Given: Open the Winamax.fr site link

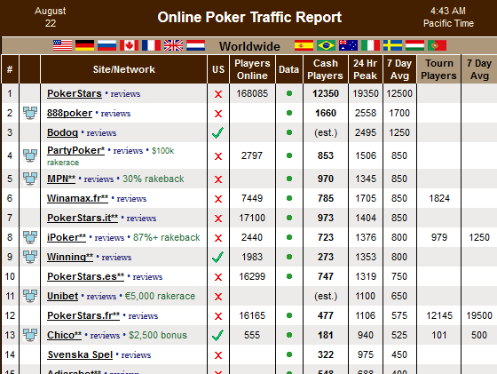Looking at the screenshot, I should tap(78, 198).
